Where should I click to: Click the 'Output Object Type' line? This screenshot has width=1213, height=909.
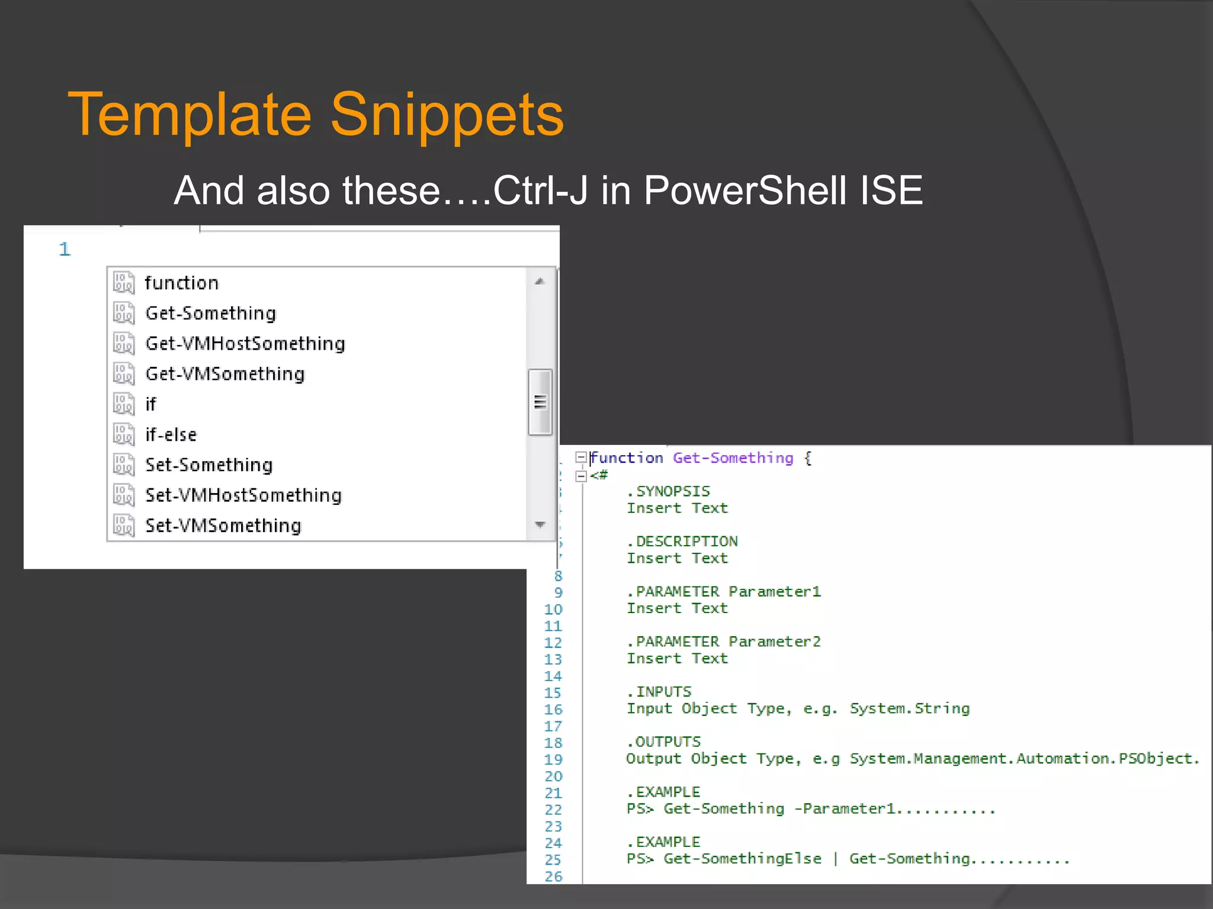tap(913, 759)
